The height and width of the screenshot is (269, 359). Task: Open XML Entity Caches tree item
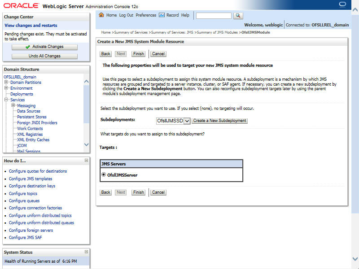click(x=33, y=140)
